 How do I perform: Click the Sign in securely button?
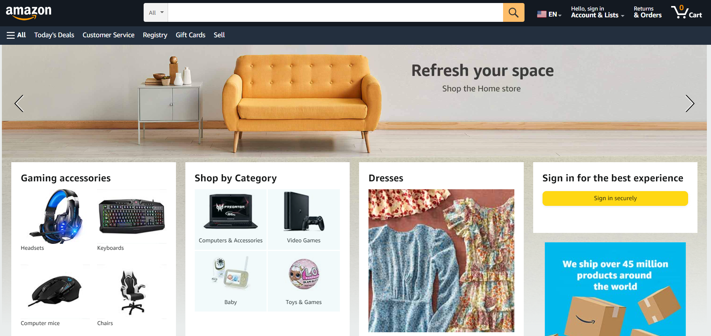pos(615,198)
